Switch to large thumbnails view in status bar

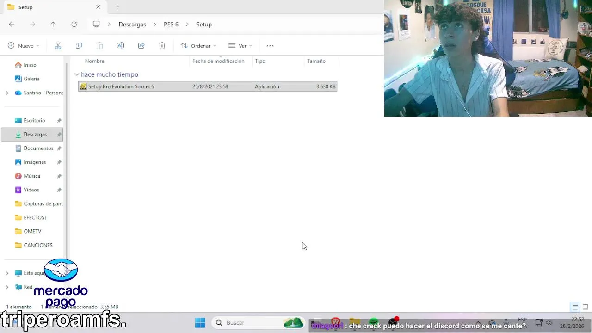(585, 307)
